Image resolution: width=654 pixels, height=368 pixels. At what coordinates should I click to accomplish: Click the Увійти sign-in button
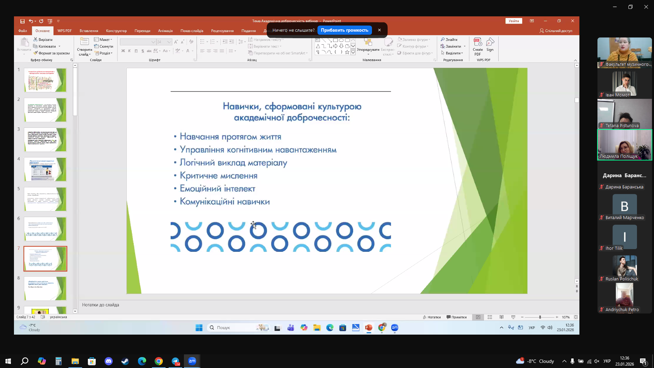coord(514,21)
